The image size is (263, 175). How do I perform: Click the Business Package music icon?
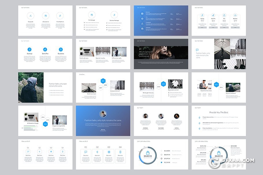114,15
